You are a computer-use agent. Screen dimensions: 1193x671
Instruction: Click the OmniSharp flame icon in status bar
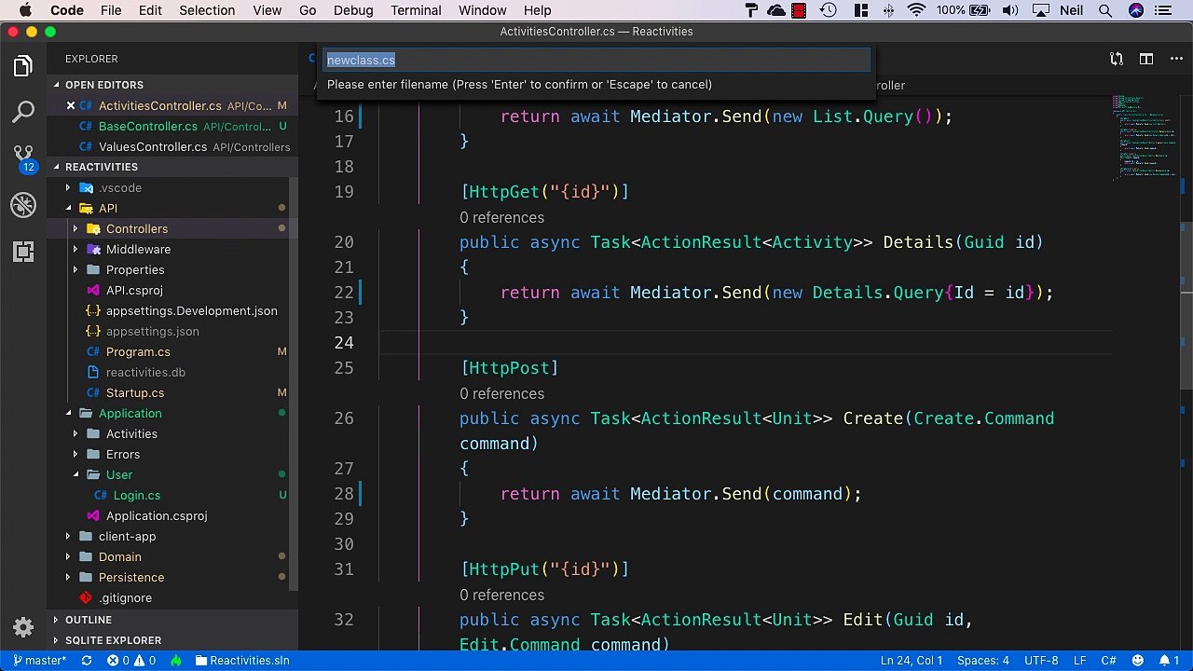(x=175, y=660)
